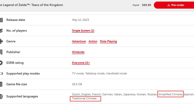Open the Adventure genre link
The height and width of the screenshot is (109, 194).
[79, 41]
